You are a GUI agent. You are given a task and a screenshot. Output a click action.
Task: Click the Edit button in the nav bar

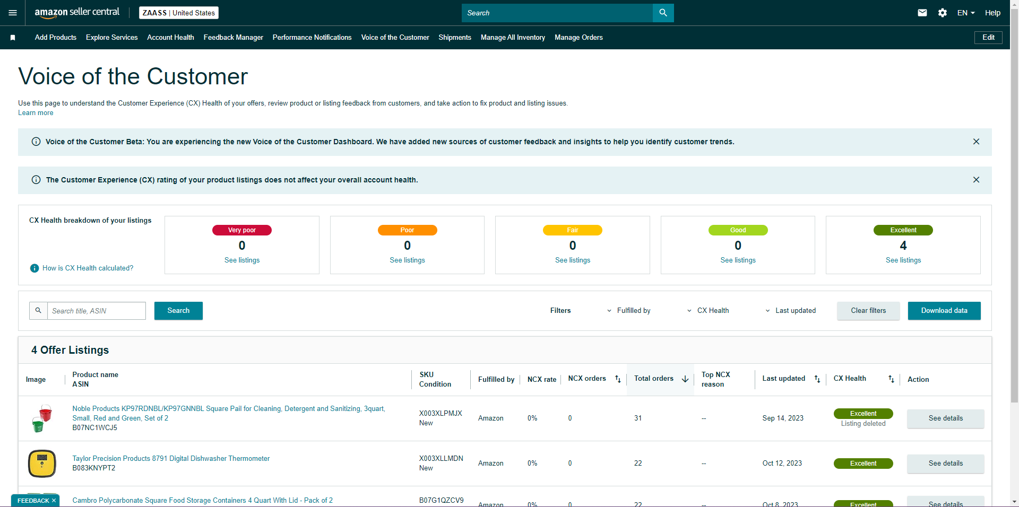[x=988, y=38]
